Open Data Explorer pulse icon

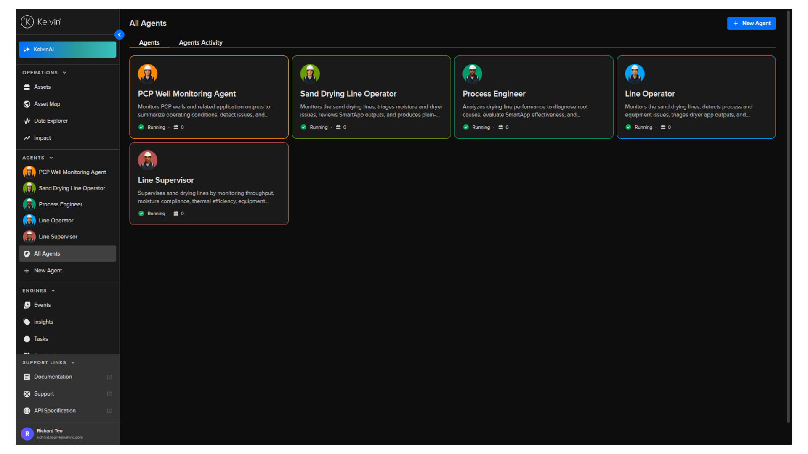27,121
